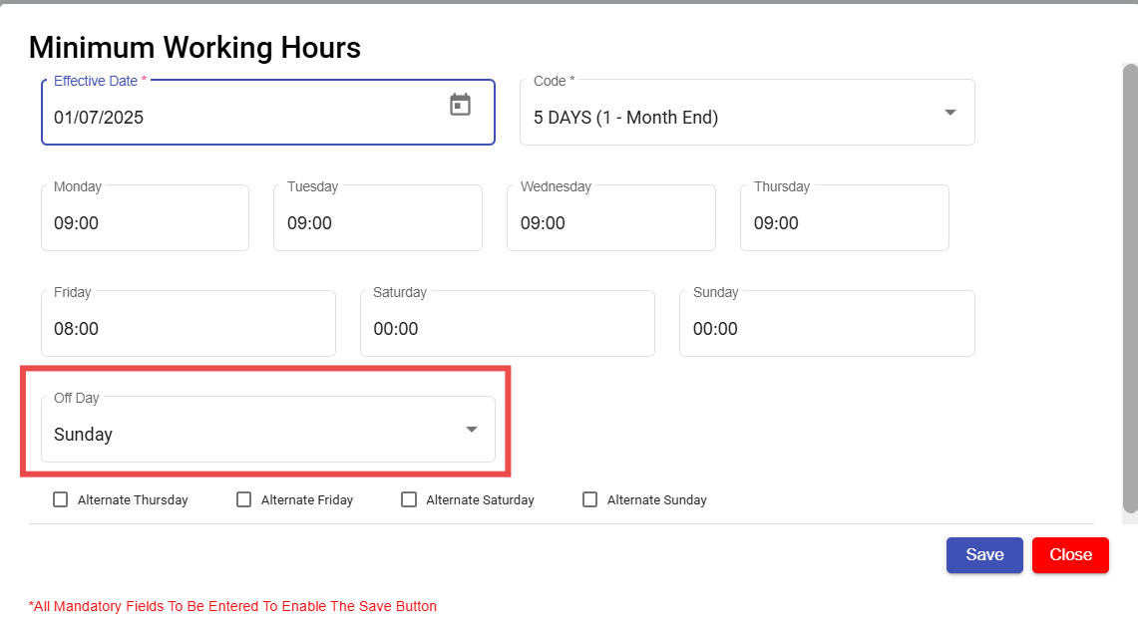
Task: Expand the Code dropdown arrow
Action: pyautogui.click(x=949, y=113)
